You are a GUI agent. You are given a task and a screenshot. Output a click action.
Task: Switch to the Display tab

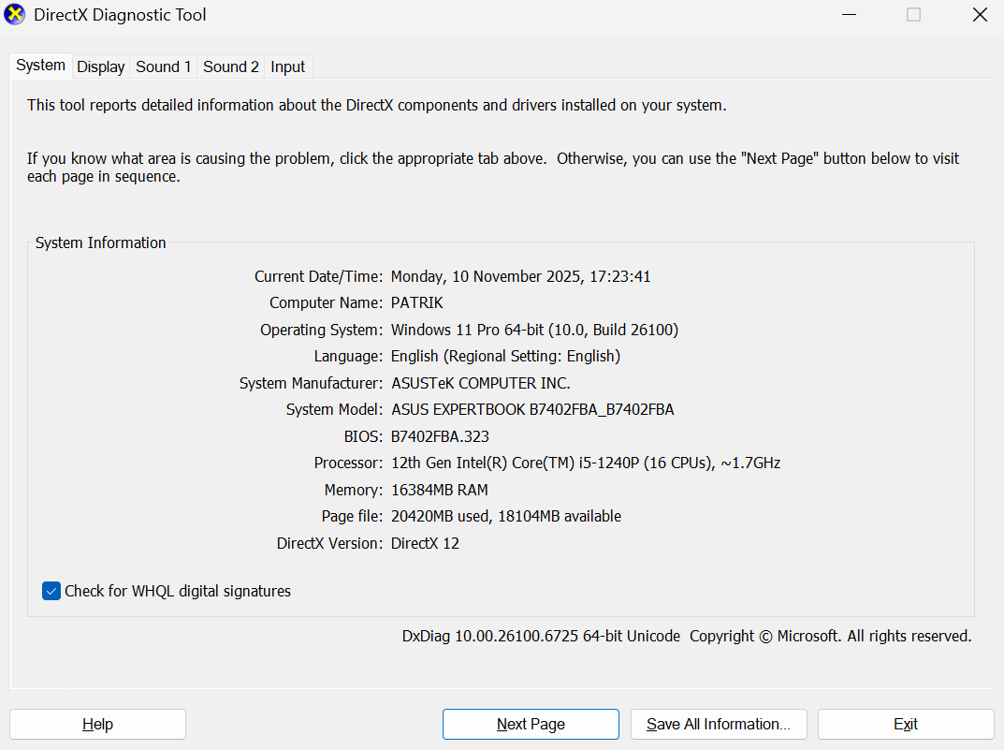(100, 66)
